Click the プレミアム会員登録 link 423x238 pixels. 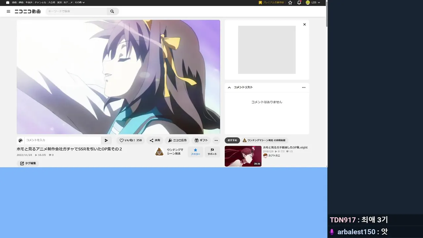[273, 2]
